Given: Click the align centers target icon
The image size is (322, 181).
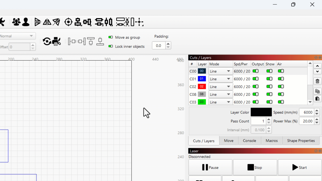Looking at the screenshot, I should 68,22.
